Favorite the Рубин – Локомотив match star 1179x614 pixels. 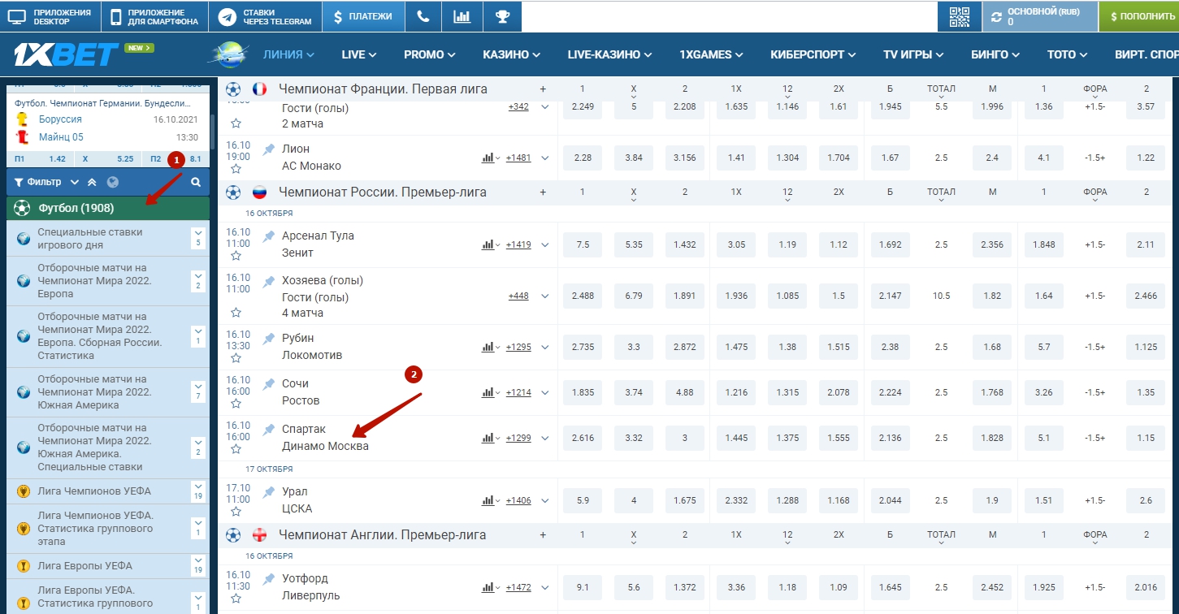236,358
